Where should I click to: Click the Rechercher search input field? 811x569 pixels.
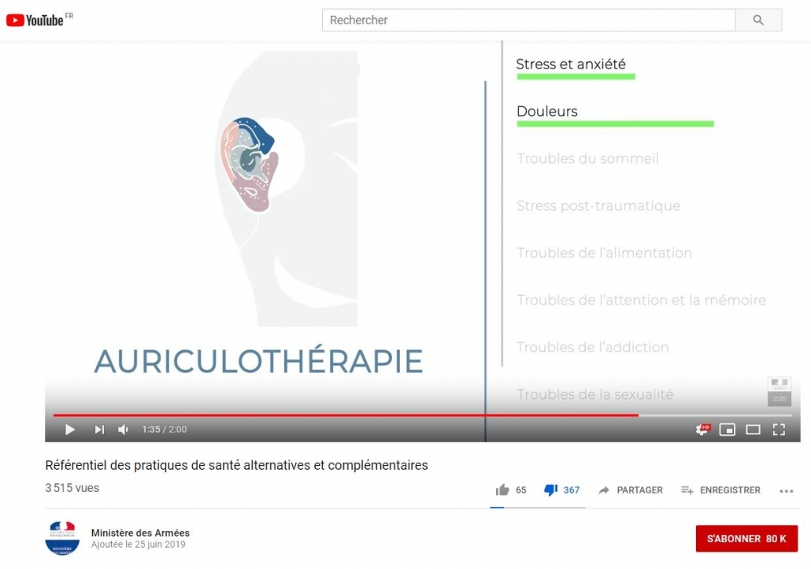528,20
